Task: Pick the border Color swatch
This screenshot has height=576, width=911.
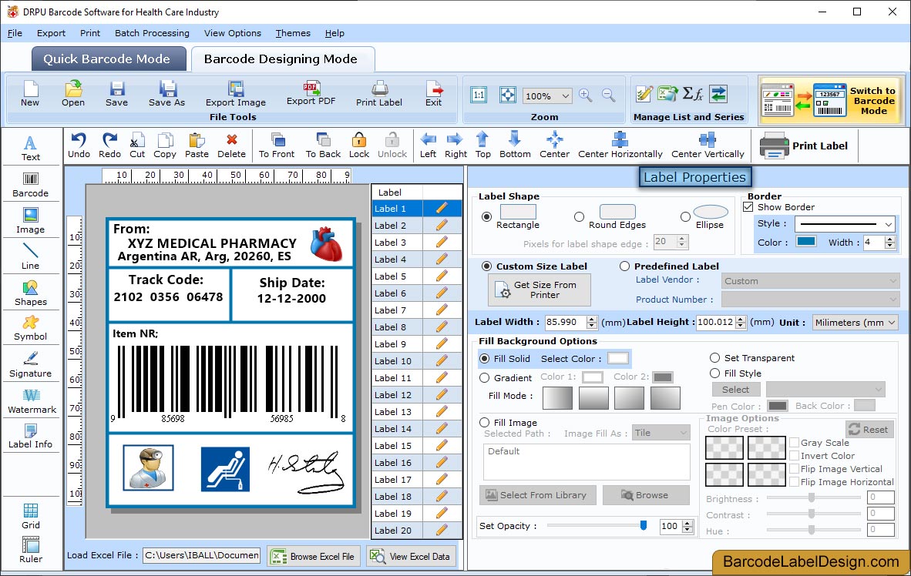Action: coord(806,242)
